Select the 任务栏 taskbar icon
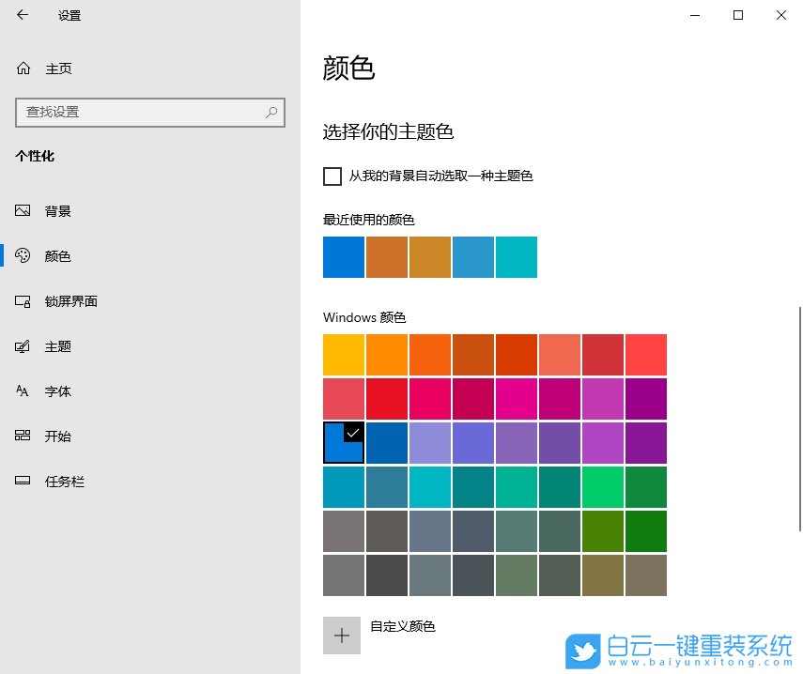This screenshot has width=803, height=674. [23, 481]
